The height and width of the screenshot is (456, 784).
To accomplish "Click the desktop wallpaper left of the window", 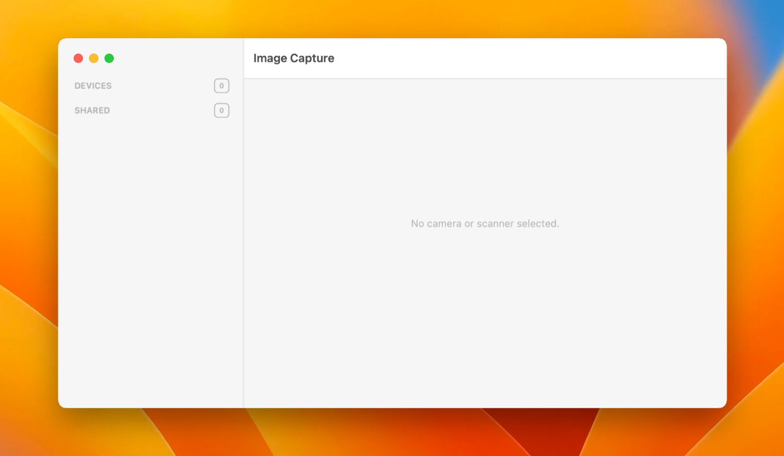I will click(28, 226).
